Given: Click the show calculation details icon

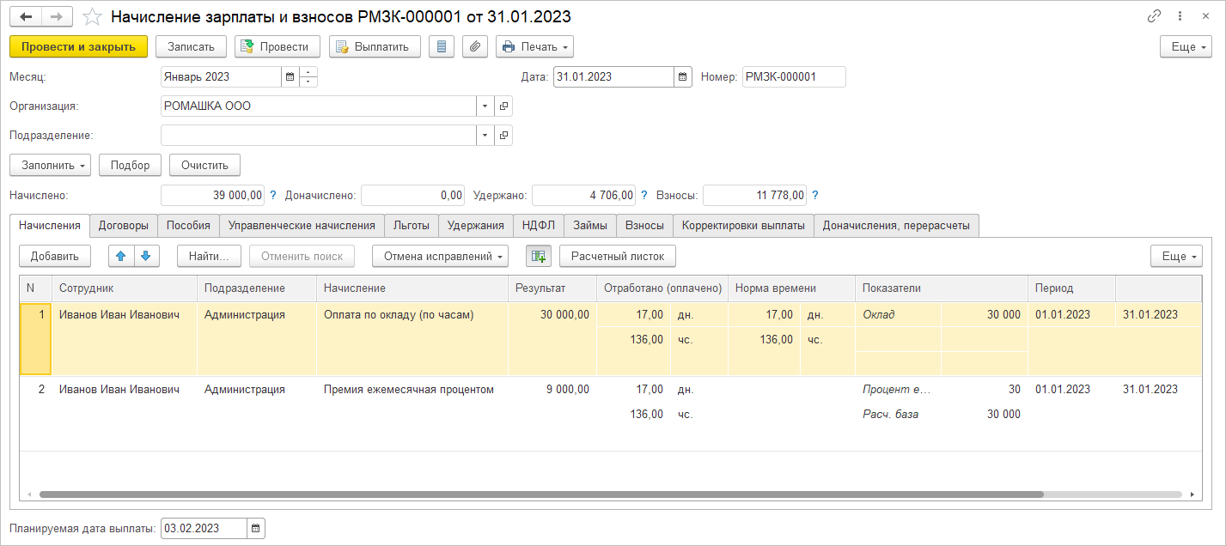Looking at the screenshot, I should 539,256.
